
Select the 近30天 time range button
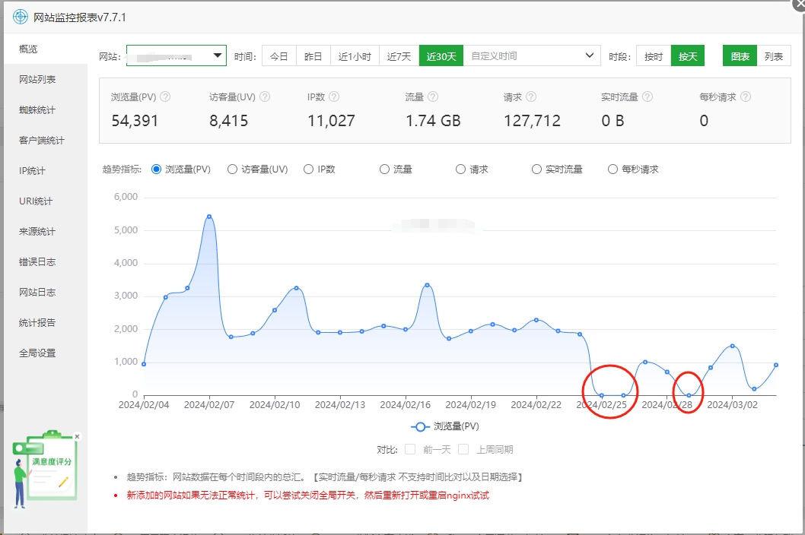[441, 56]
